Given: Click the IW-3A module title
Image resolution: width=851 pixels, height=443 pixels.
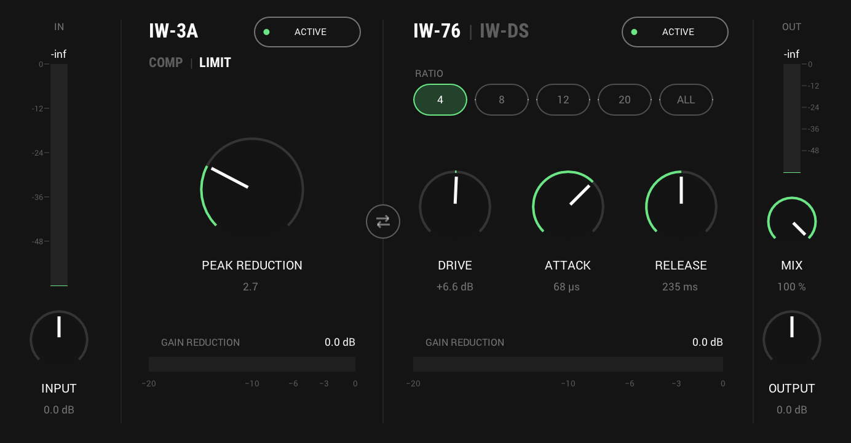Looking at the screenshot, I should 173,31.
